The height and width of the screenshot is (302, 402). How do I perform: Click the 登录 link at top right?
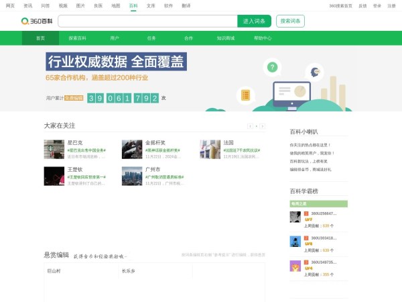[x=377, y=5]
